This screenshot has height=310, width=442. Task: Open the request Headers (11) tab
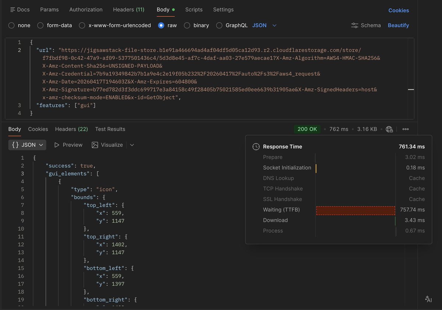click(x=129, y=10)
